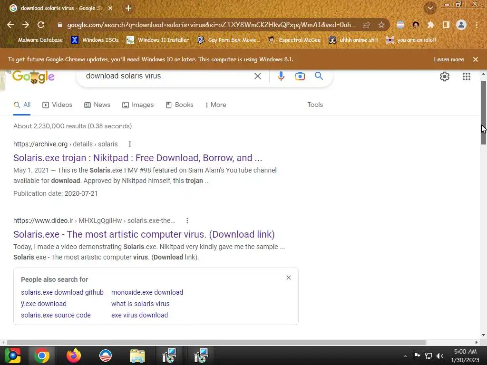
Task: Open File Explorer from the taskbar
Action: click(x=137, y=355)
